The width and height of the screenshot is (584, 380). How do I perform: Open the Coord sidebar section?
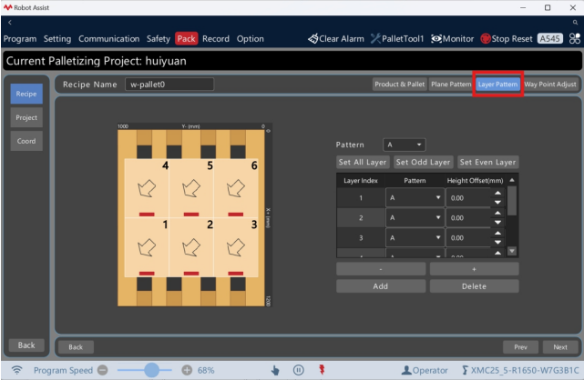tap(26, 141)
